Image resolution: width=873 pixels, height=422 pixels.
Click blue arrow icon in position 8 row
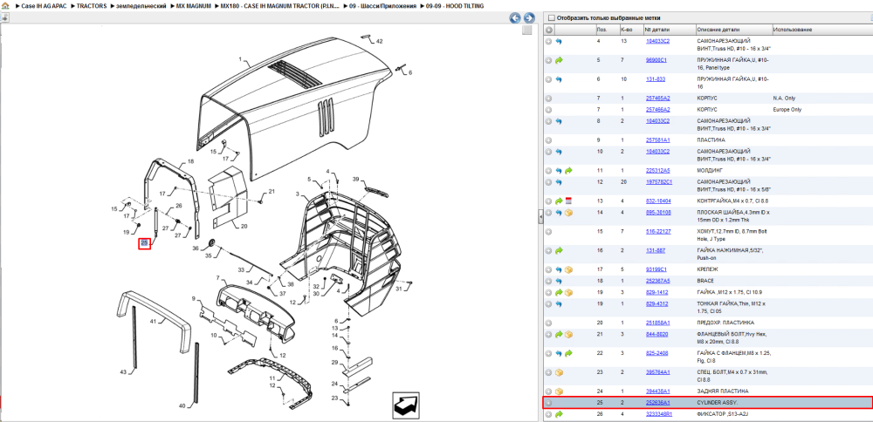tap(559, 120)
